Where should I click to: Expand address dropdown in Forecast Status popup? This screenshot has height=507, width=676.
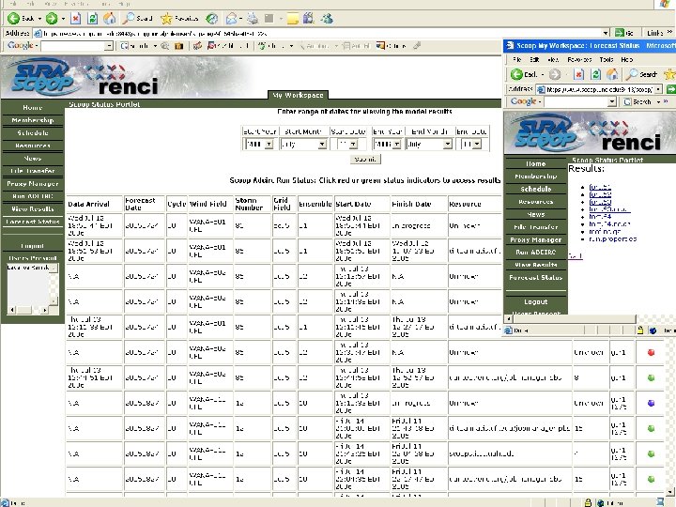(658, 89)
